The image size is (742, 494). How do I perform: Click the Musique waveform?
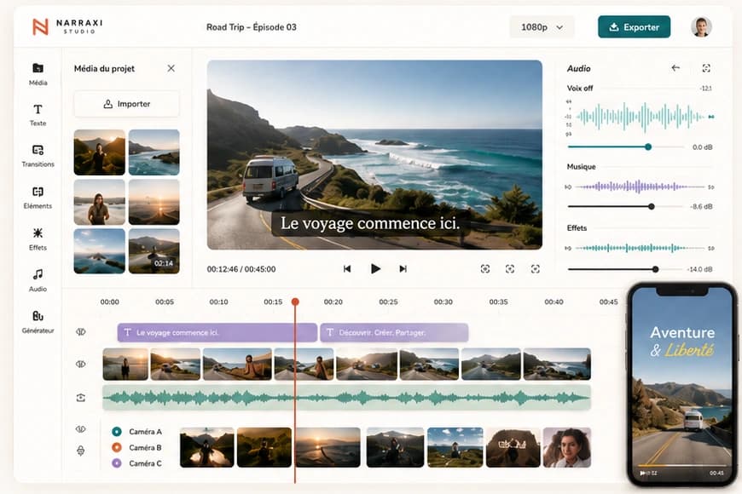(640, 187)
